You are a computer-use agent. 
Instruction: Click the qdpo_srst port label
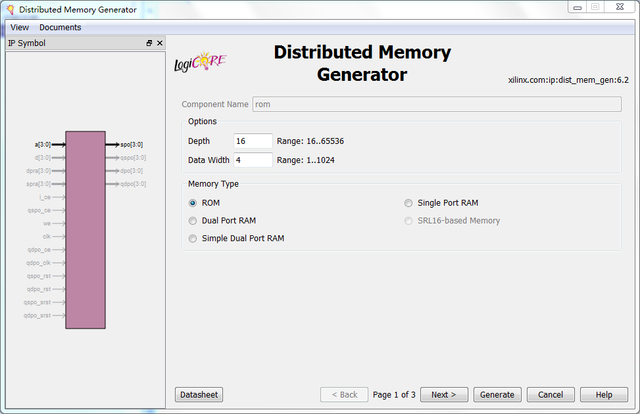(37, 315)
